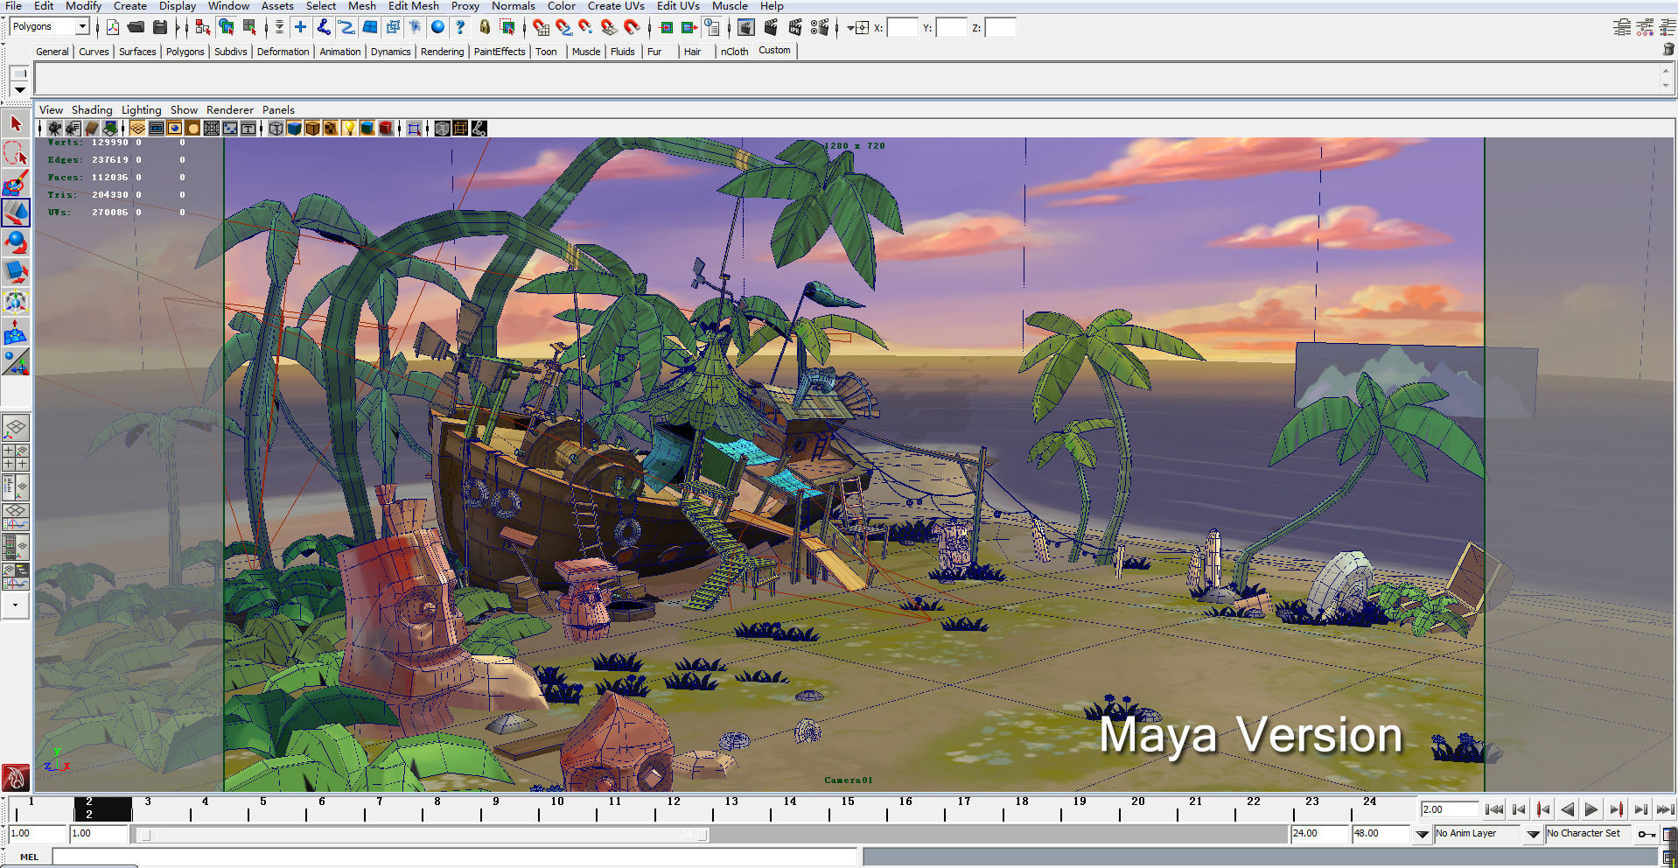Click the lock selection icon

[x=484, y=27]
